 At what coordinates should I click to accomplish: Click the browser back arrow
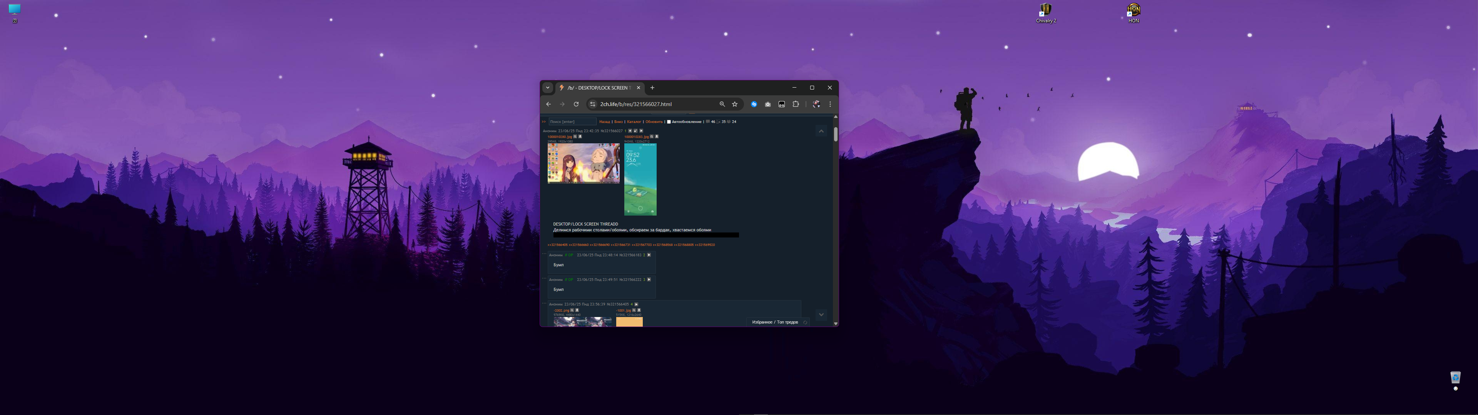(x=548, y=104)
